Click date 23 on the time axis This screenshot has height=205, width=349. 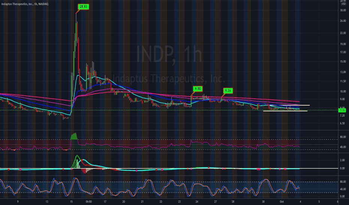tap(179, 202)
